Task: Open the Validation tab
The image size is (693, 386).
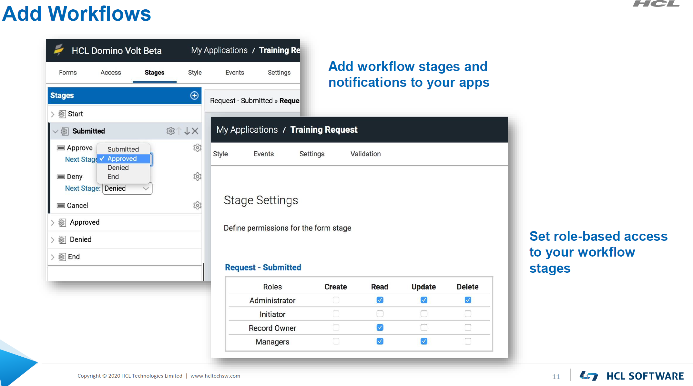Action: (366, 154)
